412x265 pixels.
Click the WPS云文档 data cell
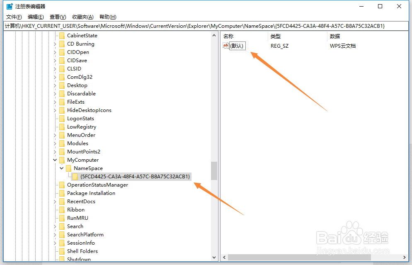[343, 46]
